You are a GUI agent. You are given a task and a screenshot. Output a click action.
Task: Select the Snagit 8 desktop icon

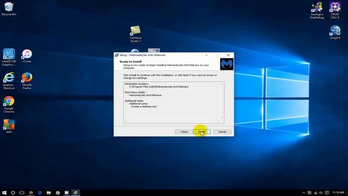[335, 32]
